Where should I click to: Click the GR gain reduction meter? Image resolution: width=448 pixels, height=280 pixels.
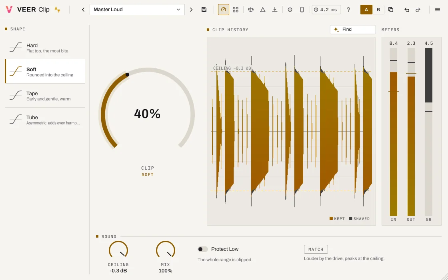(428, 132)
